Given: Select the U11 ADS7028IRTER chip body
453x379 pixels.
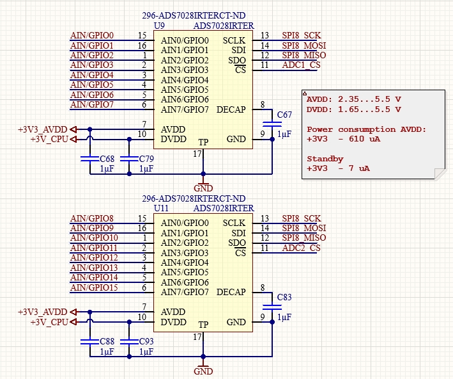Looking at the screenshot, I should 203,273.
